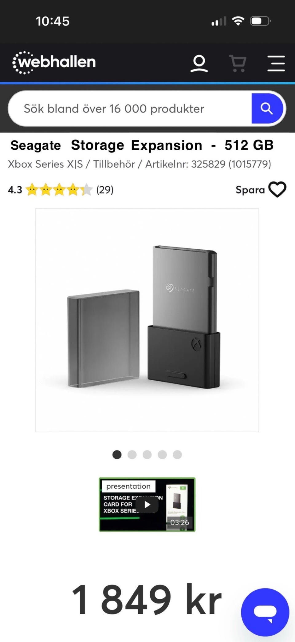The image size is (295, 642).
Task: Open the shopping cart
Action: [238, 64]
